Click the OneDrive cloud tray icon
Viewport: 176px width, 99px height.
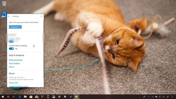click(153, 97)
